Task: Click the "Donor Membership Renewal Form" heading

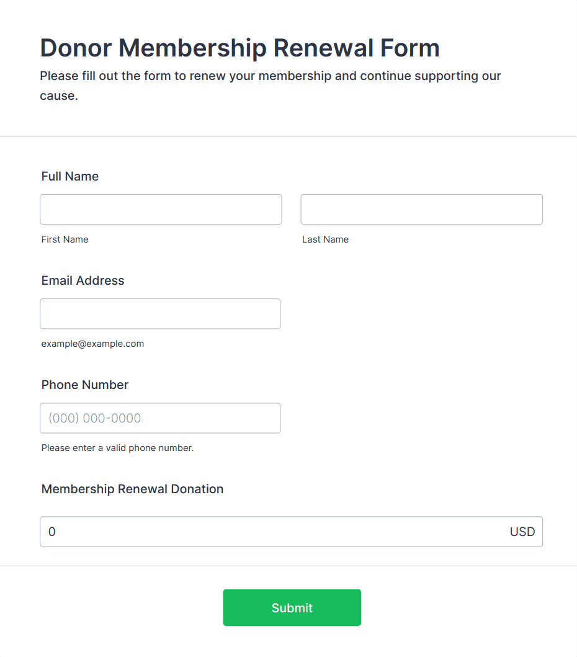Action: pos(239,48)
